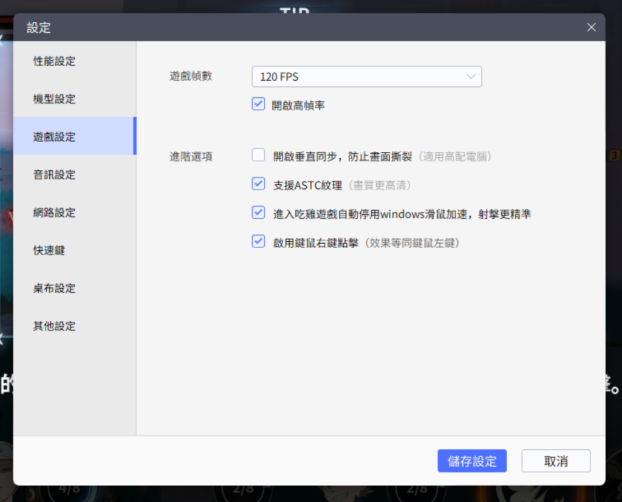Select 遊戲設定 sidebar tab
622x502 pixels.
tap(75, 137)
